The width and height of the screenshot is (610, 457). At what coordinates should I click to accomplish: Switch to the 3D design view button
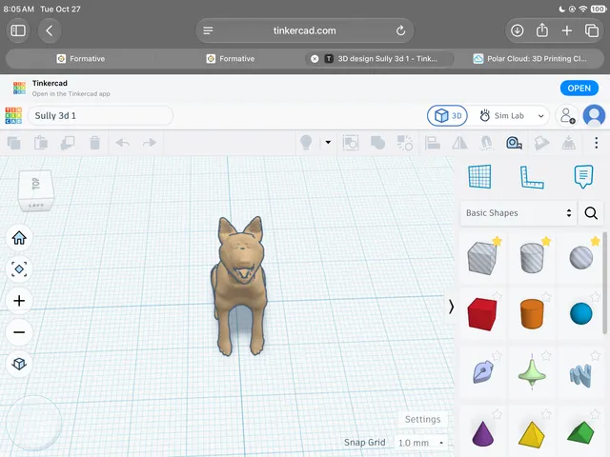pyautogui.click(x=447, y=116)
